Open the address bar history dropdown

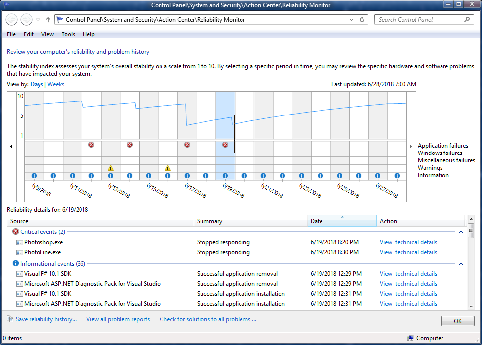tap(351, 20)
